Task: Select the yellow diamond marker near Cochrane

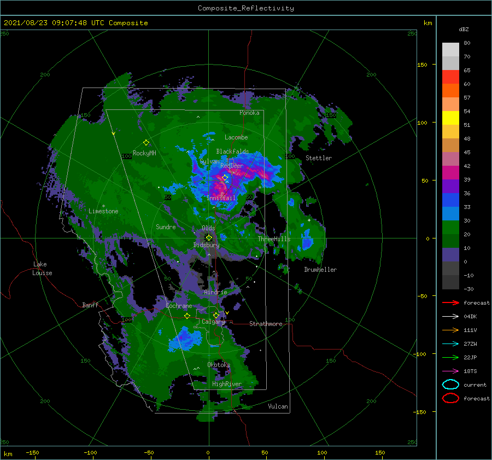Action: coord(187,316)
